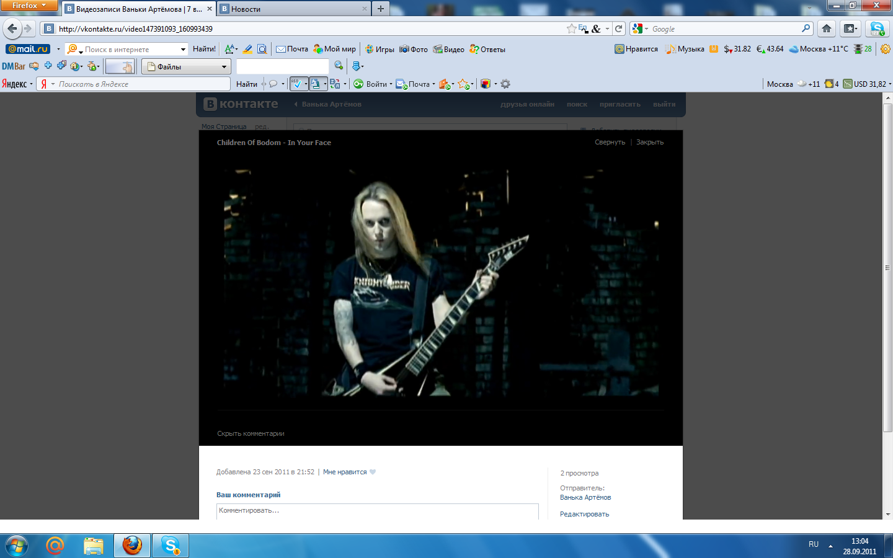Screen dimensions: 893x558
Task: Focus the Комментировать comment field
Action: [378, 511]
